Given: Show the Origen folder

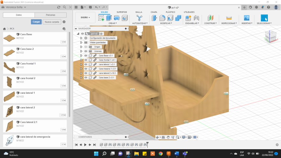Looking at the screenshot, I should click(86, 47).
